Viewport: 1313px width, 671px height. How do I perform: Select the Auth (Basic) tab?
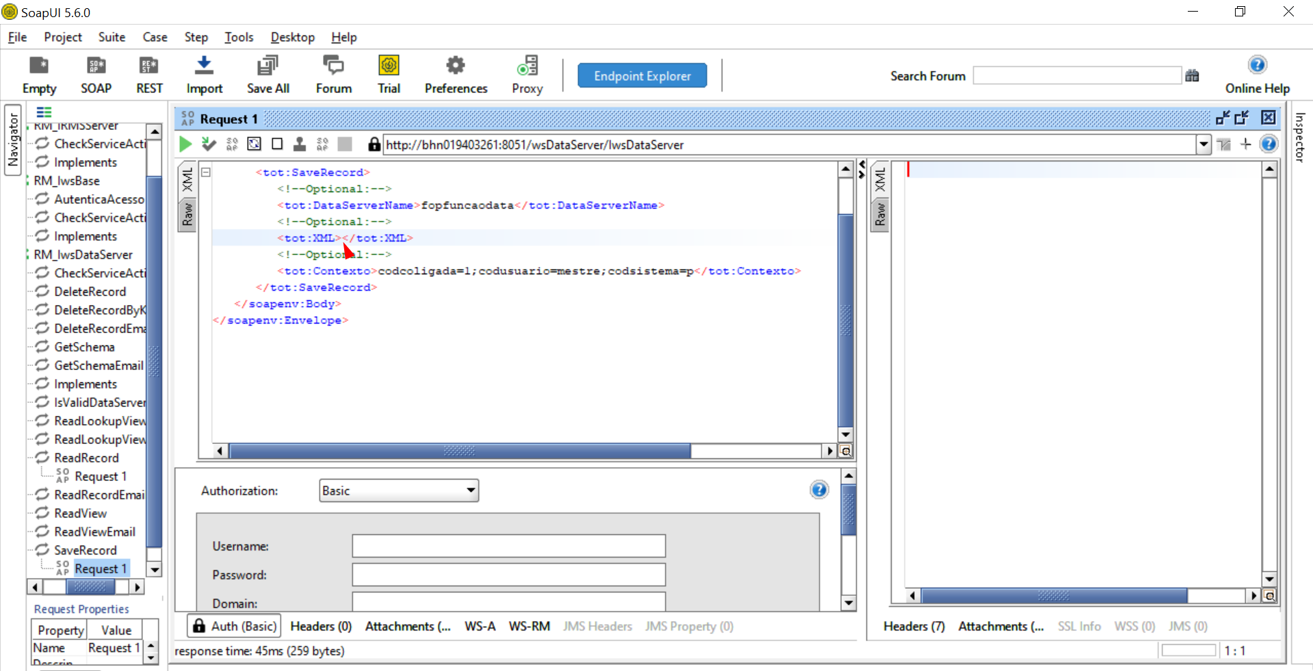coord(235,626)
